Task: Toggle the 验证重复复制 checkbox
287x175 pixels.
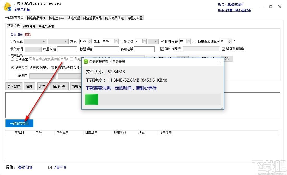Action: point(223,49)
